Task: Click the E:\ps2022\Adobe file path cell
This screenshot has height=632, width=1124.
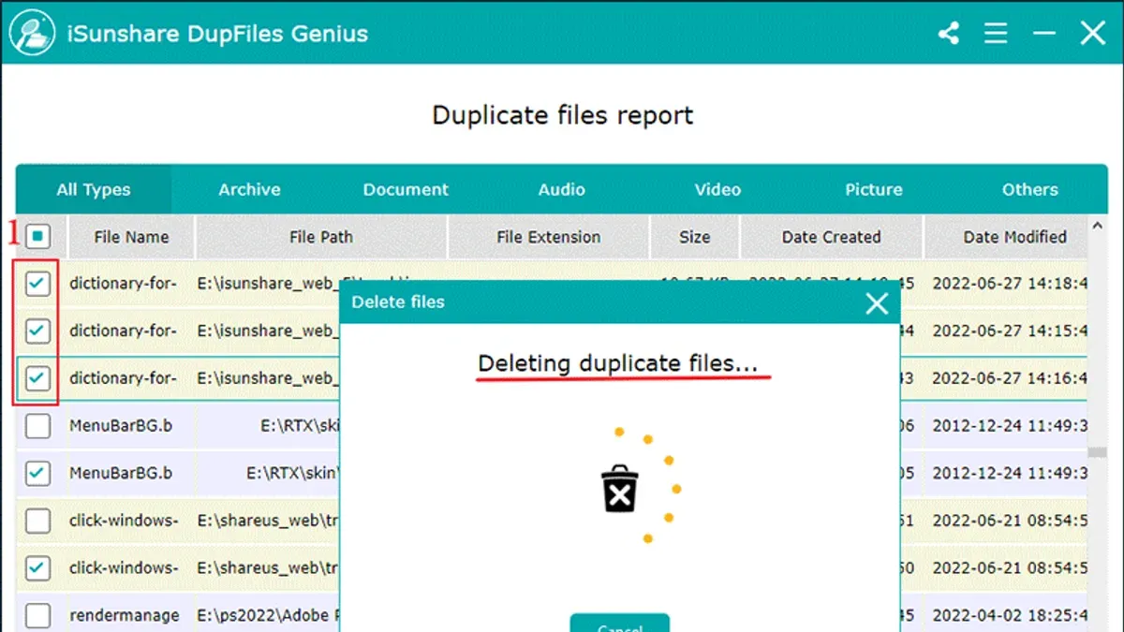Action: (x=267, y=615)
